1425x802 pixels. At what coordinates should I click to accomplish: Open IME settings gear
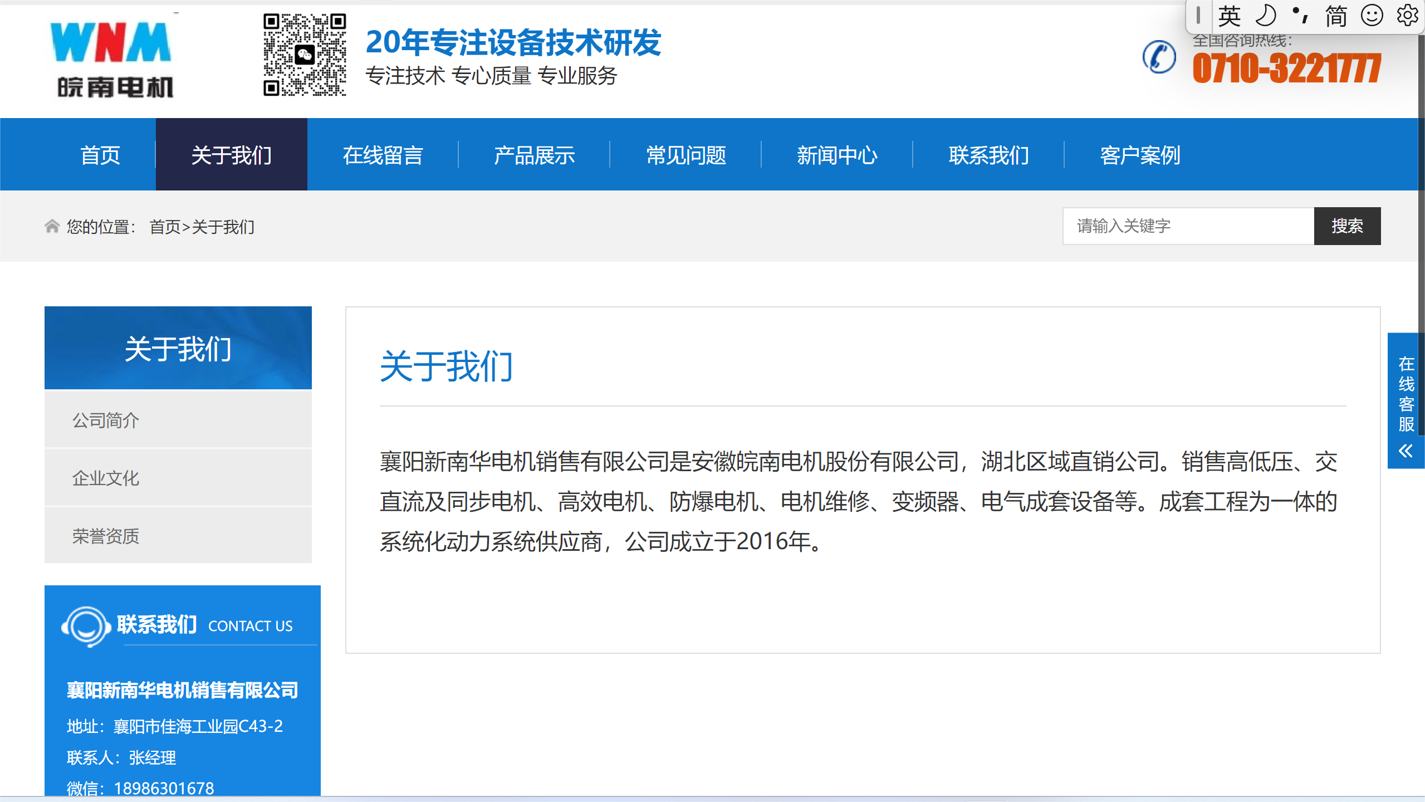[1407, 16]
